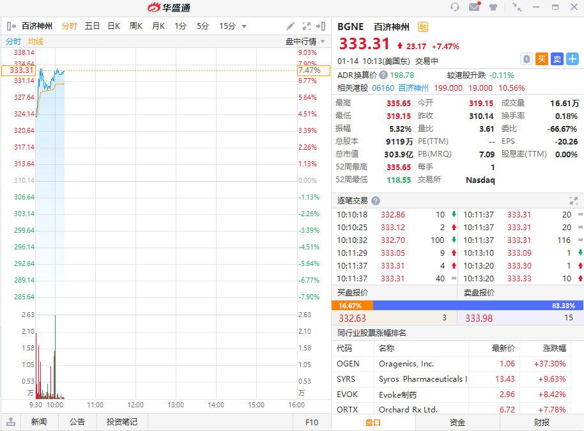Open the skin theme shirt icon
584x431 pixels.
(493, 7)
